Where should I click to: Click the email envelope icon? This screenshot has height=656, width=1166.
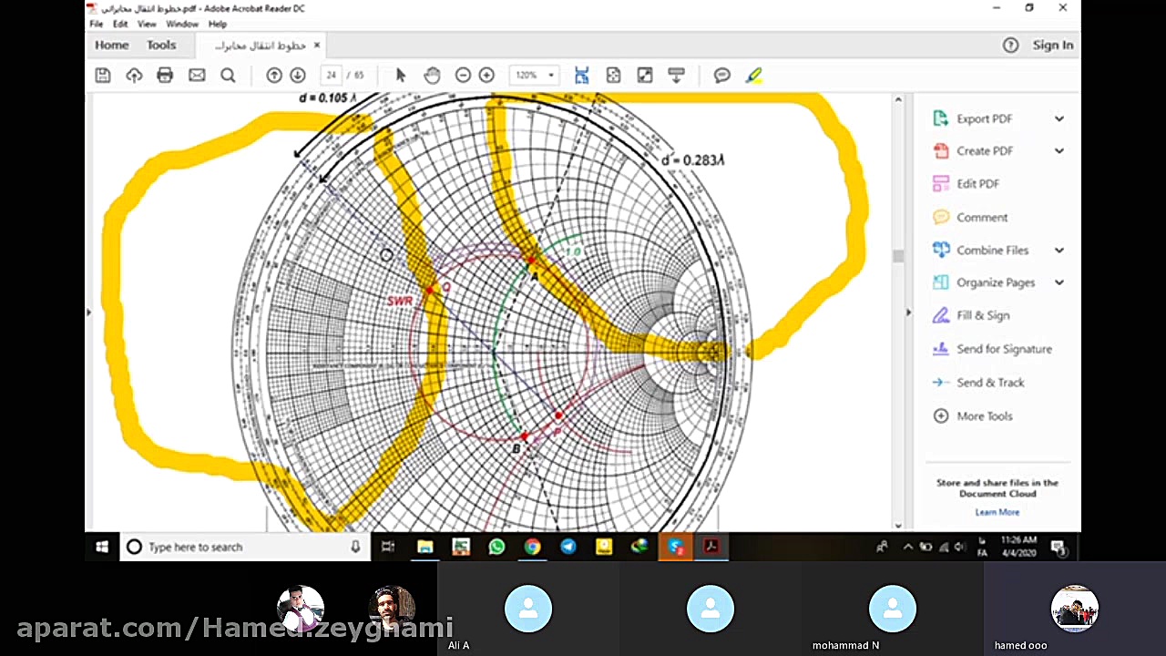tap(197, 76)
